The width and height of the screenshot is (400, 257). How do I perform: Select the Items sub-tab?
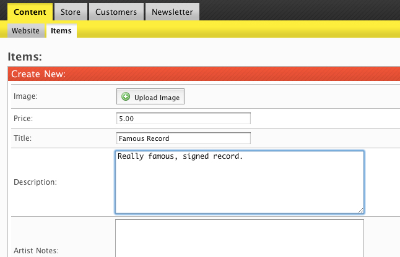click(x=61, y=30)
